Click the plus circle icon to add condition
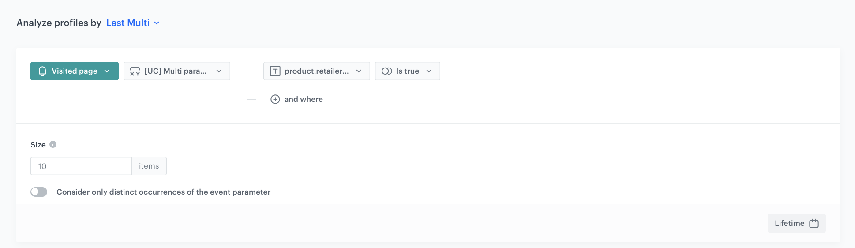 click(x=275, y=99)
